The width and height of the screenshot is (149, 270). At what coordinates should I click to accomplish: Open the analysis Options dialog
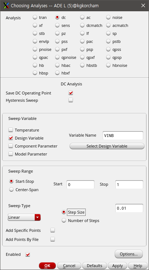pyautogui.click(x=129, y=254)
